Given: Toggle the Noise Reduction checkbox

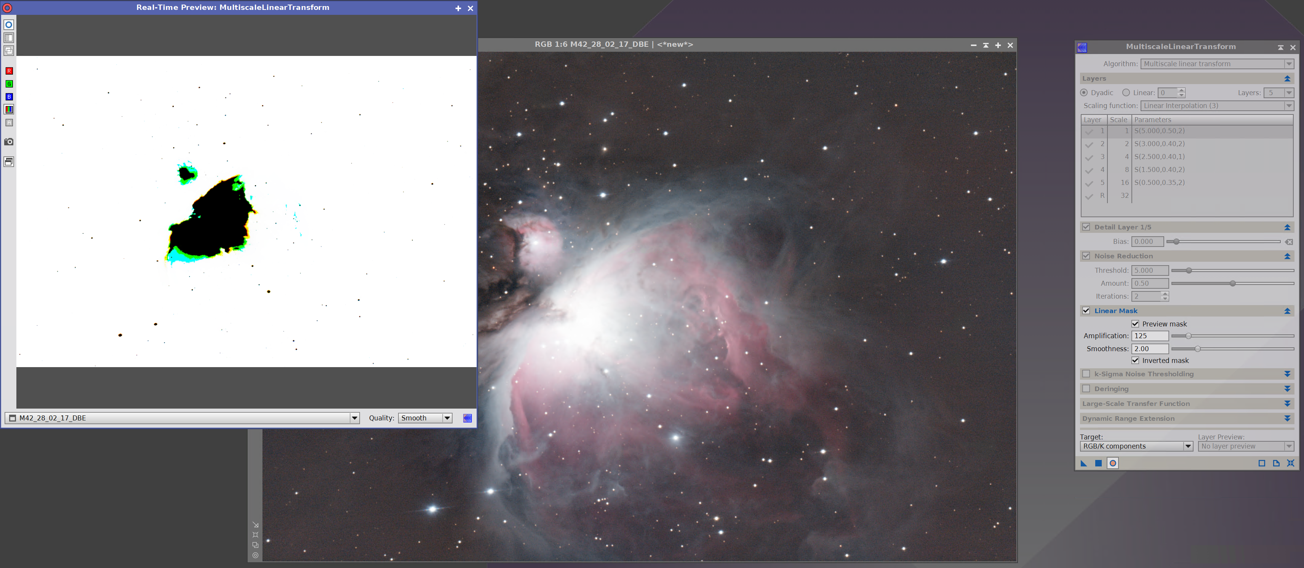Looking at the screenshot, I should (x=1086, y=256).
